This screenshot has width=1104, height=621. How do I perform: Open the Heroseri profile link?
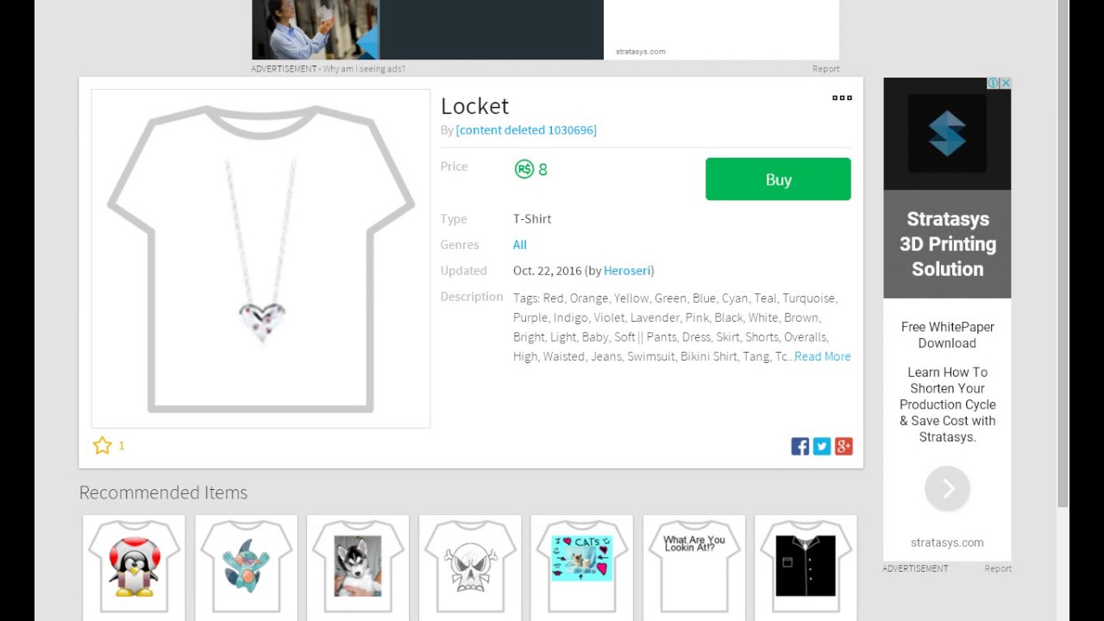click(x=627, y=271)
